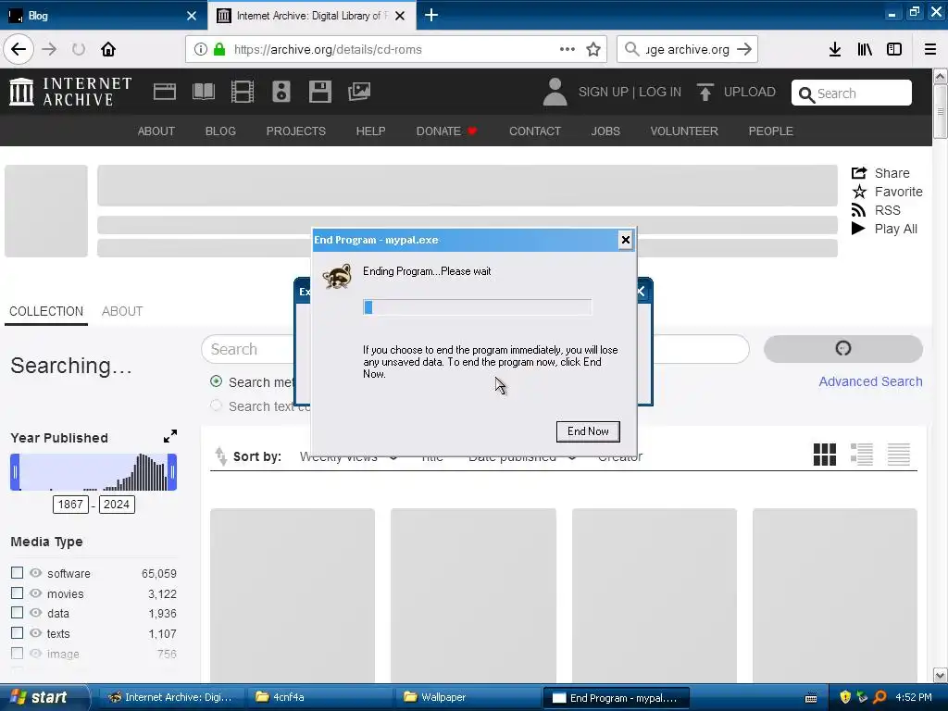The height and width of the screenshot is (711, 948).
Task: Select the Search text contents radio button
Action: (x=216, y=405)
